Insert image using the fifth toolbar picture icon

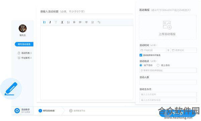click(68, 22)
